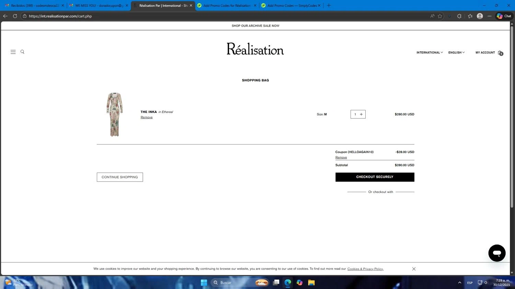Open the hamburger menu icon
Viewport: 515px width, 289px height.
coord(13,52)
